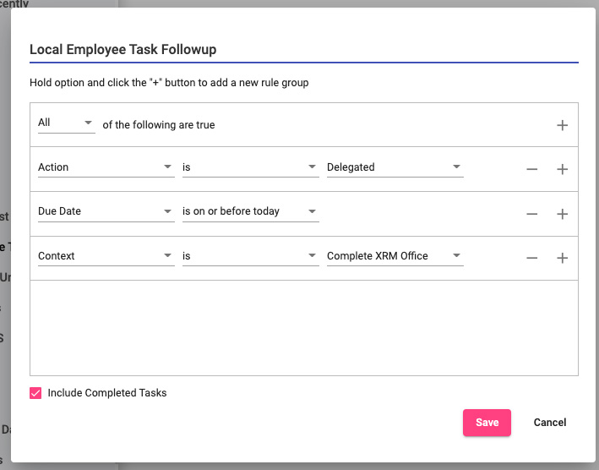Add a rule after the Due Date row
Image resolution: width=599 pixels, height=470 pixels.
562,214
